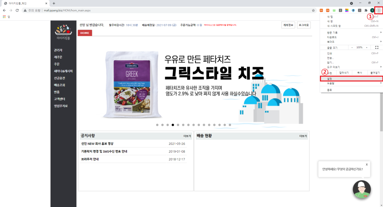The height and width of the screenshot is (207, 383).
Task: Close the chat greeting bubble with X
Action: point(367,165)
